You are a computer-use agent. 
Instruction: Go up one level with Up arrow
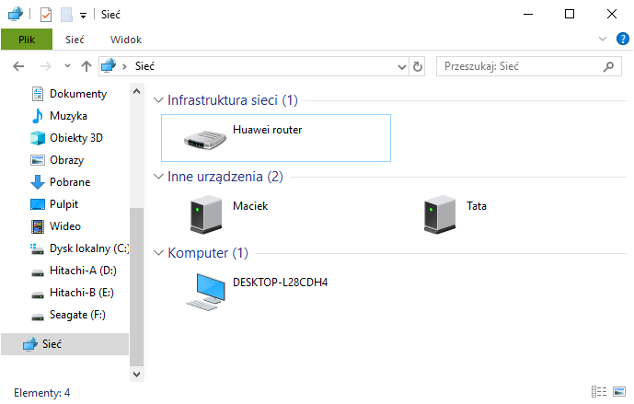pyautogui.click(x=86, y=66)
